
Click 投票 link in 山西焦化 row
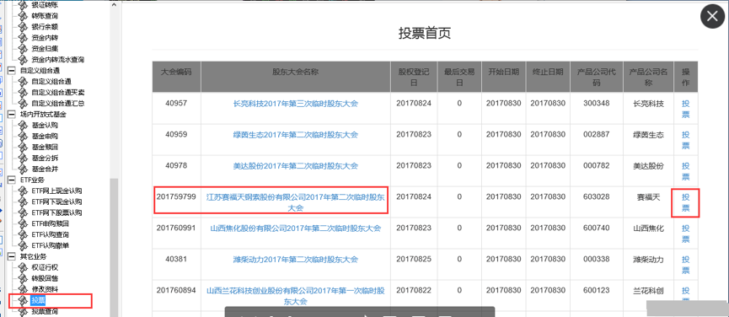click(x=686, y=234)
